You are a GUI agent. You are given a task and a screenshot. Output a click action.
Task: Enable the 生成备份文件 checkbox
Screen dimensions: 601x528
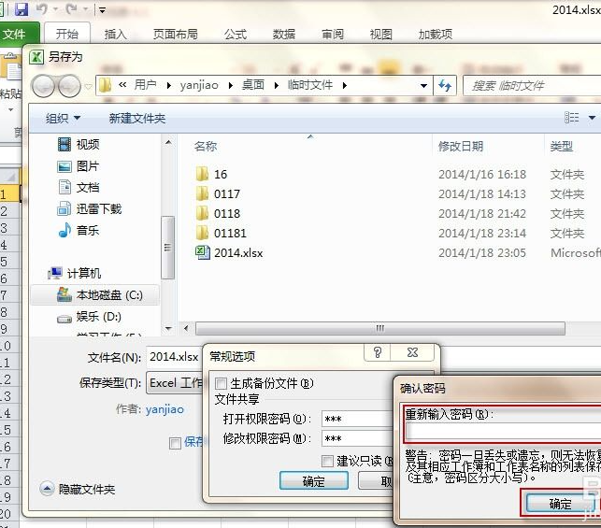(x=222, y=383)
